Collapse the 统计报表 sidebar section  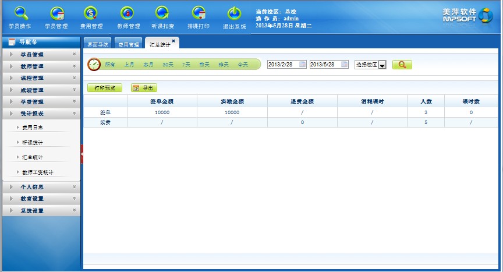(x=41, y=114)
